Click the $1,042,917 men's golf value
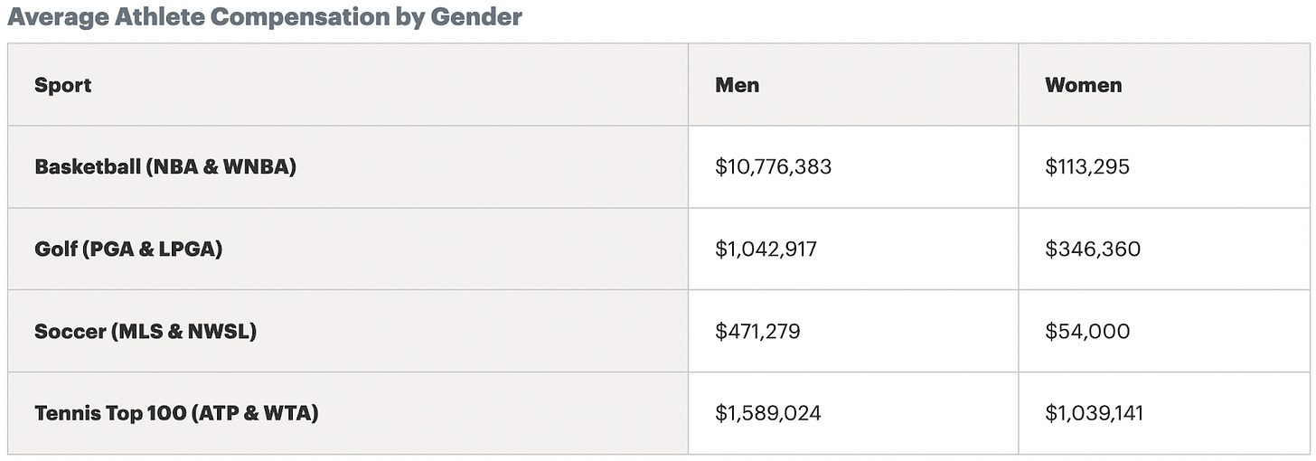Image resolution: width=1316 pixels, height=461 pixels. pyautogui.click(x=766, y=249)
